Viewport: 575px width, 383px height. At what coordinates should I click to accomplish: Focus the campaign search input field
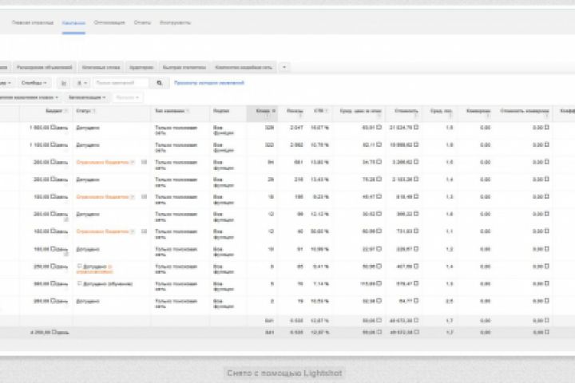point(121,83)
